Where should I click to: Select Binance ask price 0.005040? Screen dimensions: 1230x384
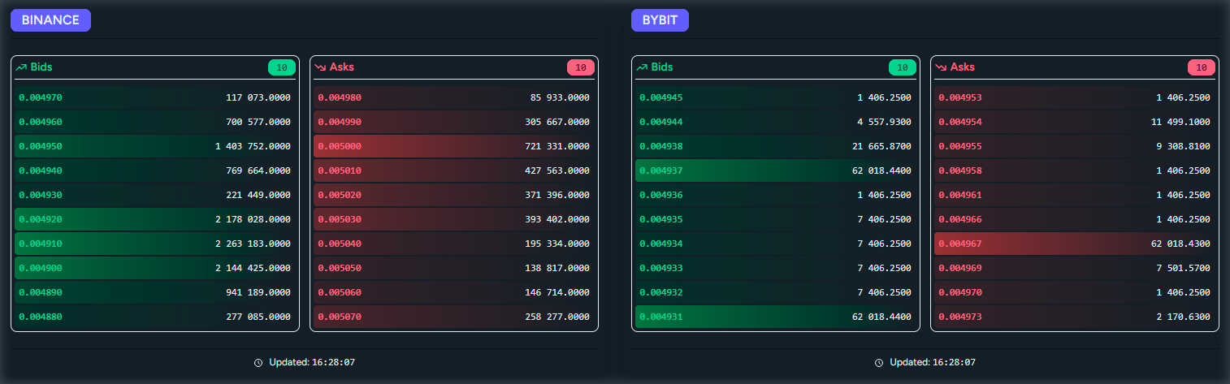click(340, 244)
